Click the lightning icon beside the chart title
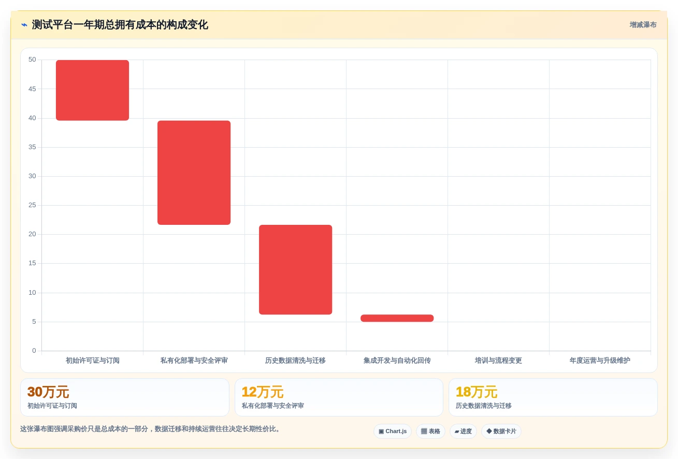 [24, 25]
